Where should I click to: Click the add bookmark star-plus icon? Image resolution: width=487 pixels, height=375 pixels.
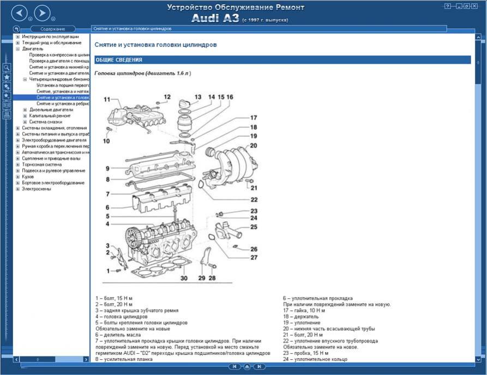pos(7,87)
